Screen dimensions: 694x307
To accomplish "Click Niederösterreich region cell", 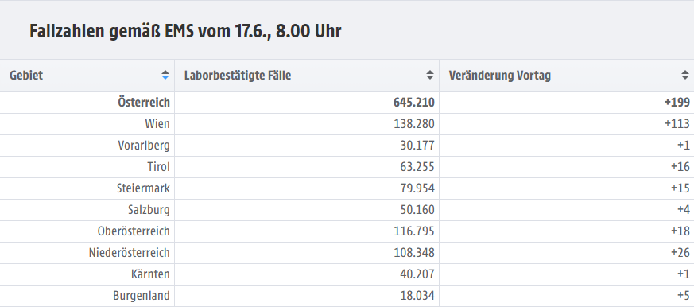I will click(87, 253).
